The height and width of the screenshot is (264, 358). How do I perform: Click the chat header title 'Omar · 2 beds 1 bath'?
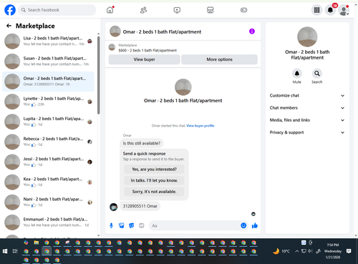162,31
